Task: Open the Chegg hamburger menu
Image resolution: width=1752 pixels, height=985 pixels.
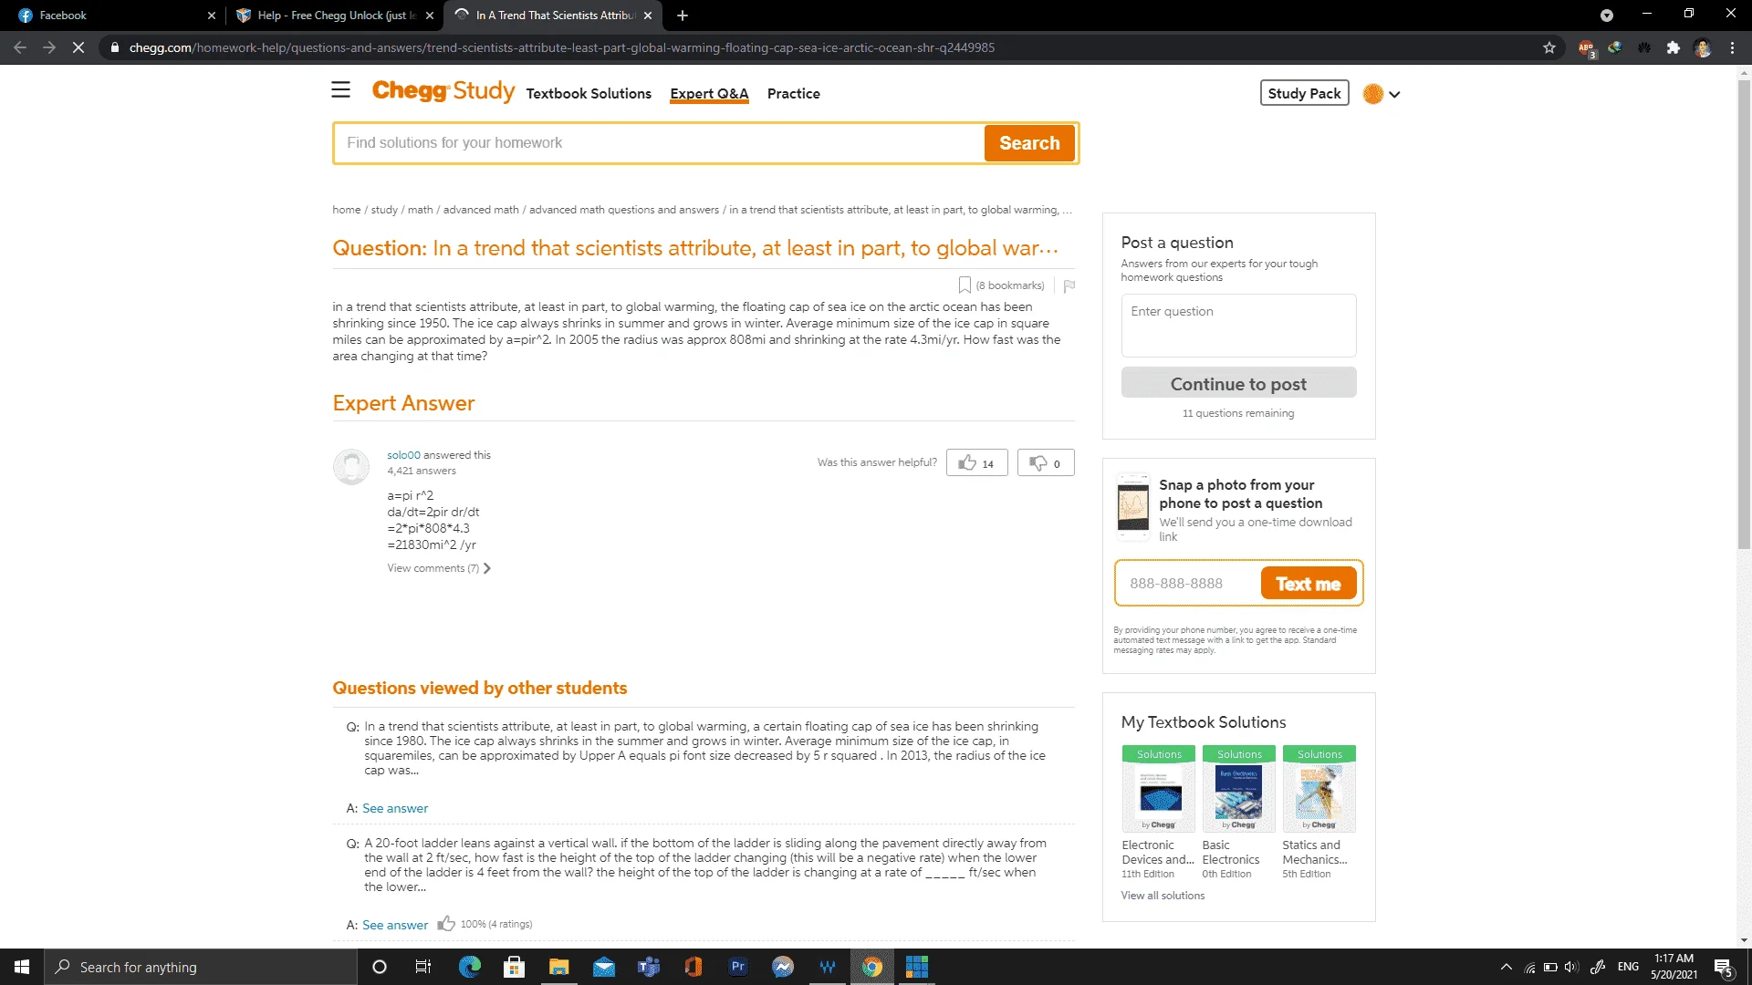Action: [x=340, y=89]
